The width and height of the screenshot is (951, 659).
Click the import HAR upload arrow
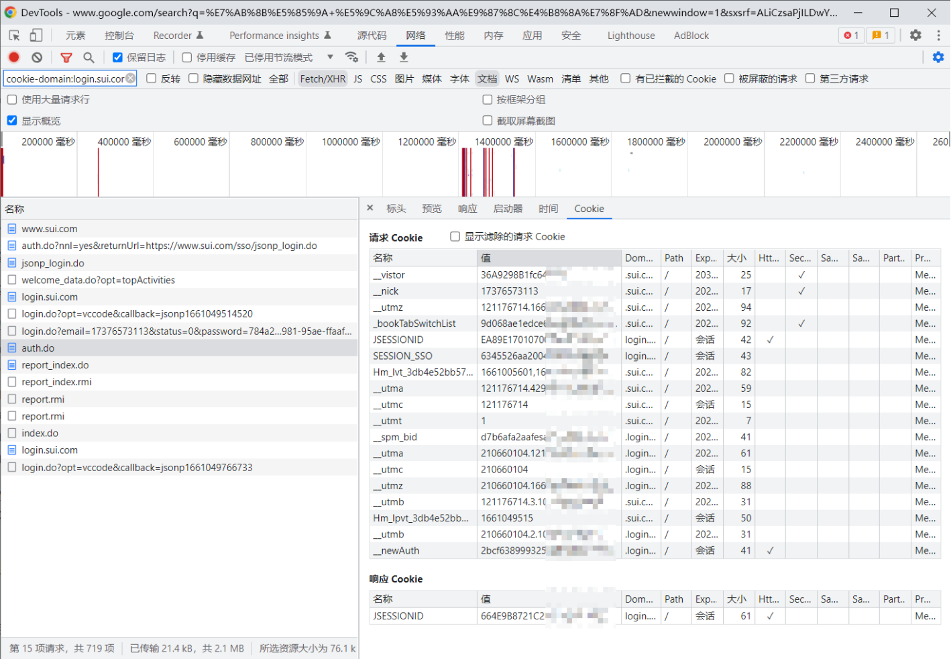(381, 58)
